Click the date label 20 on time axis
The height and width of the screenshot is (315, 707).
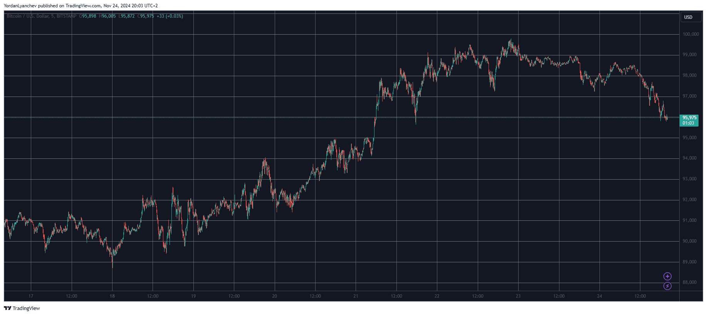pos(275,296)
